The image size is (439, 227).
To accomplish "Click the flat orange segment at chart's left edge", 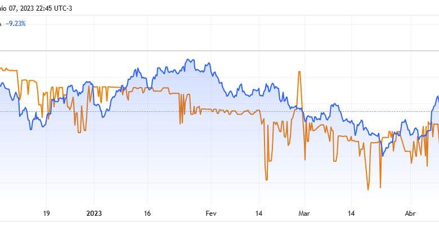I will point(10,70).
